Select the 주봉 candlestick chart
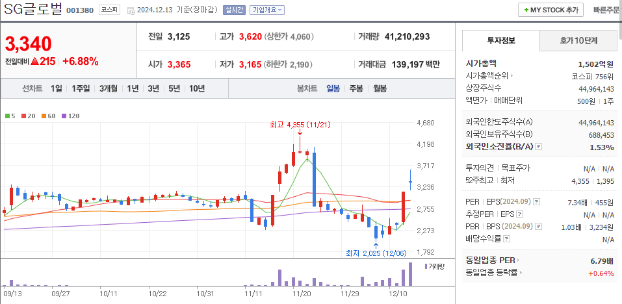This screenshot has height=304, width=622. (x=356, y=88)
